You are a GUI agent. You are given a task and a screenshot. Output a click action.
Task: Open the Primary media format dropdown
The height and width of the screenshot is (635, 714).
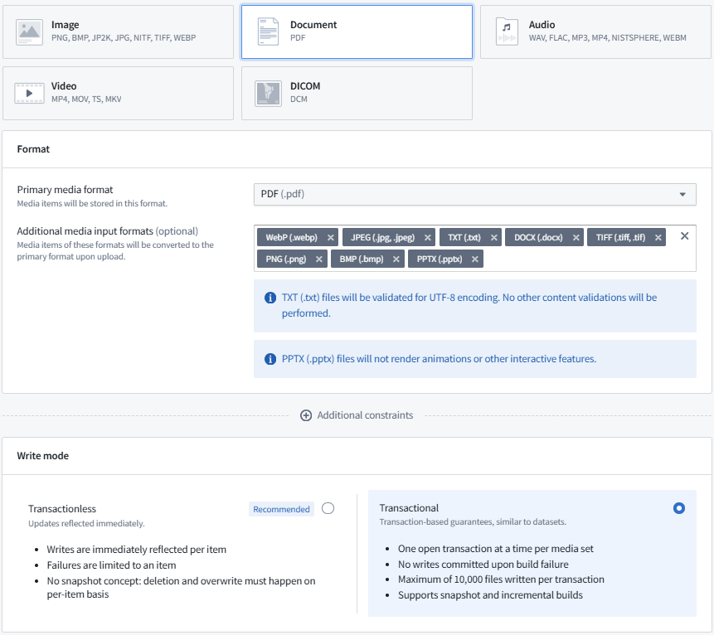474,195
